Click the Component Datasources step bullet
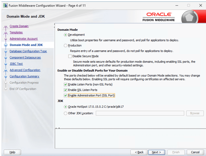Image resolution: width=206 pixels, height=156 pixels. [x=5, y=58]
